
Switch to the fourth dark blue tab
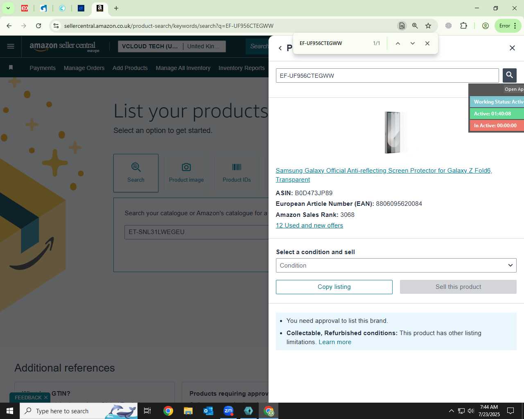point(81,8)
